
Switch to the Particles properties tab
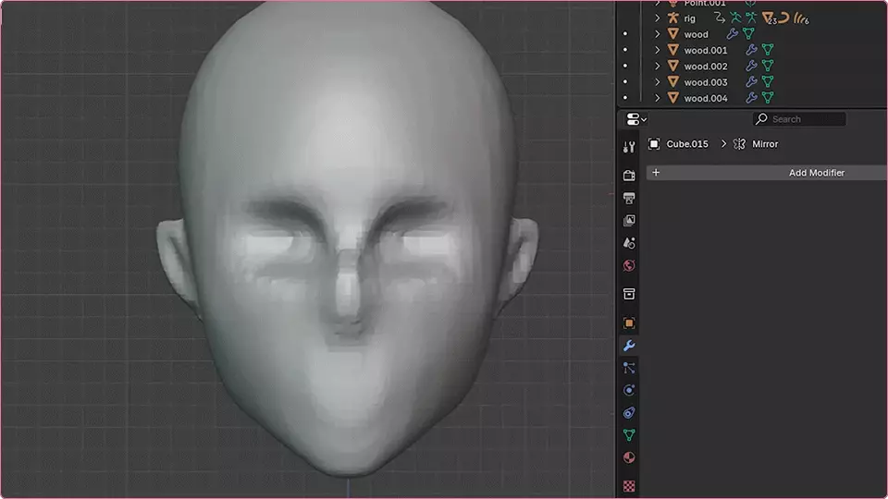click(629, 369)
